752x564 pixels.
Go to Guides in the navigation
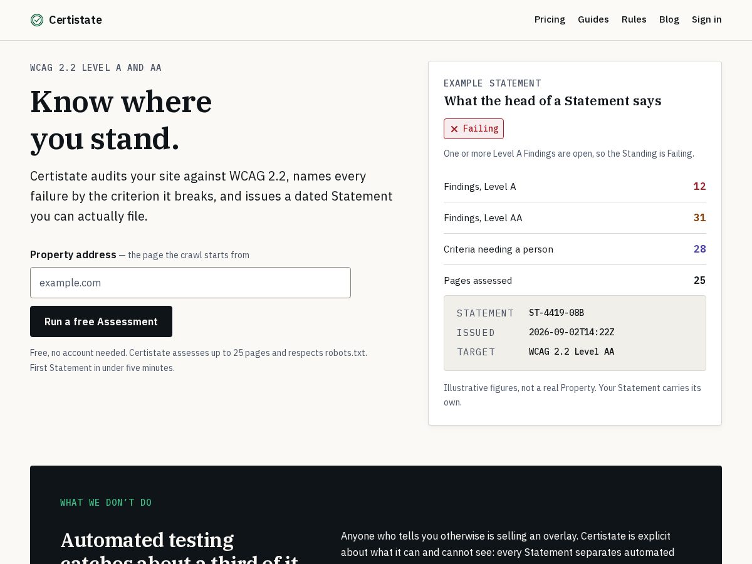593,19
